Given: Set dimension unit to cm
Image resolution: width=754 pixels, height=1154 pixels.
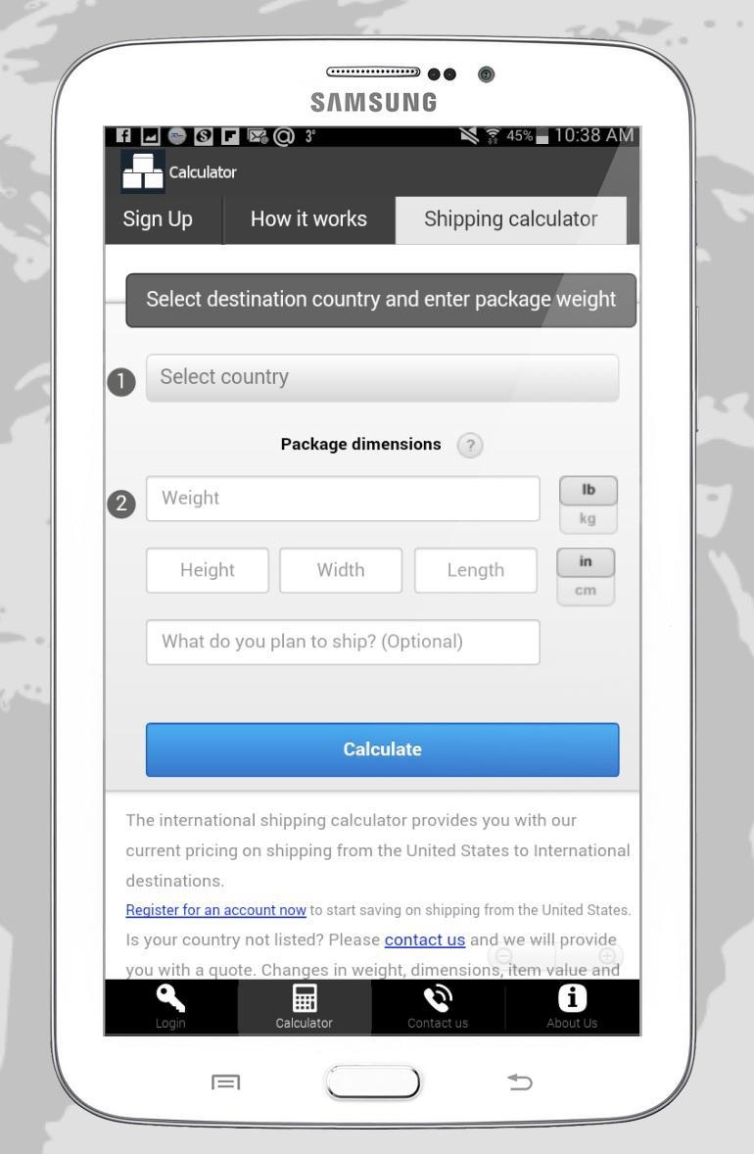Looking at the screenshot, I should click(586, 591).
